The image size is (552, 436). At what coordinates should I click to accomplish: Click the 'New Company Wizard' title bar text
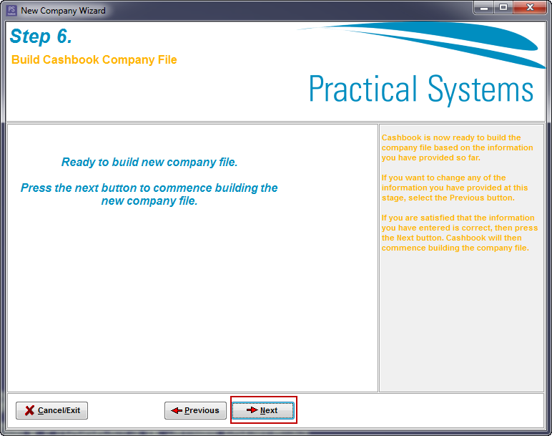(64, 11)
